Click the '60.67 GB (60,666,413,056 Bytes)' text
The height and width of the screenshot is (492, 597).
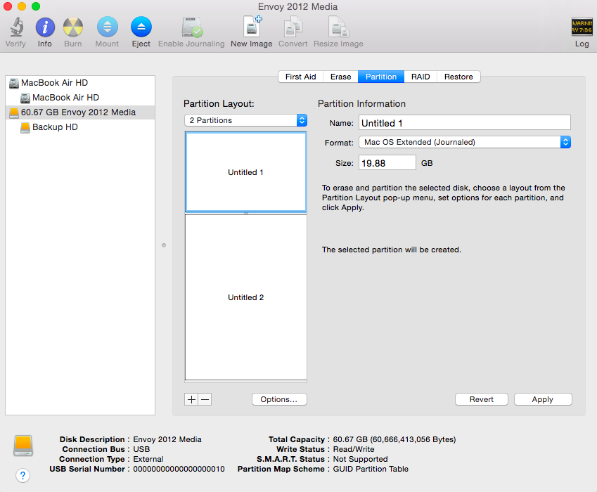click(394, 439)
